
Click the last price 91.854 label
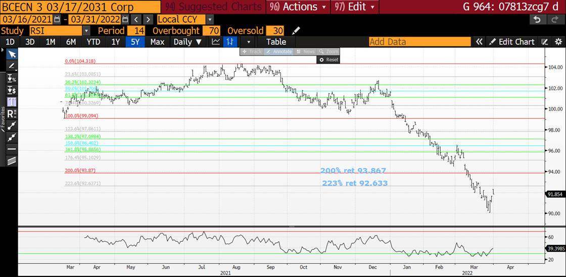(554, 194)
